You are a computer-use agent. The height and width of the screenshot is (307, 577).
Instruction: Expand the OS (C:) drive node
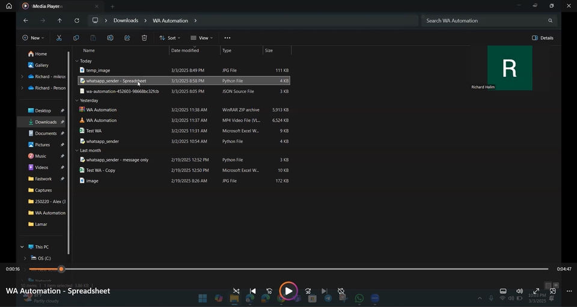point(25,258)
